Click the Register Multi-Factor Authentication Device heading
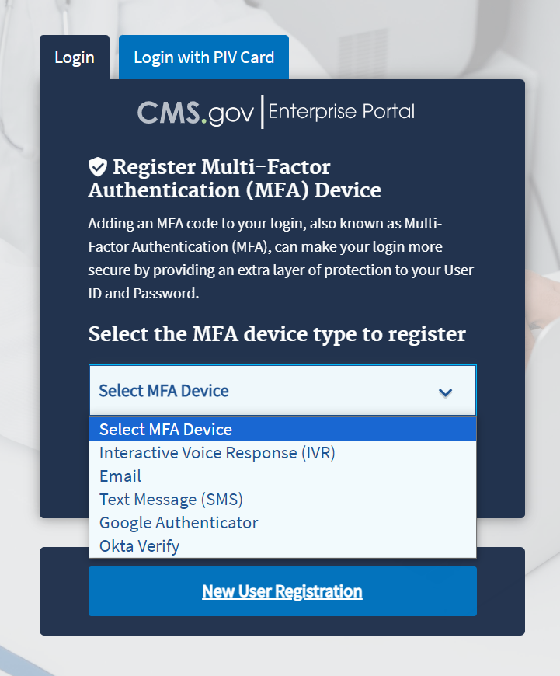The width and height of the screenshot is (560, 676). pyautogui.click(x=235, y=178)
